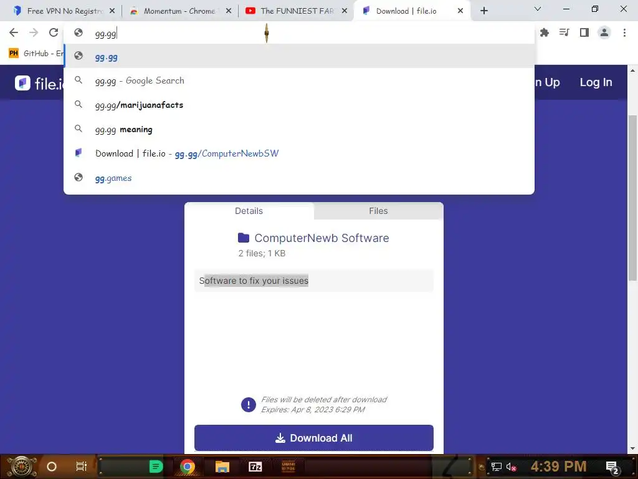
Task: Go back using the browser back arrow
Action: tap(14, 32)
